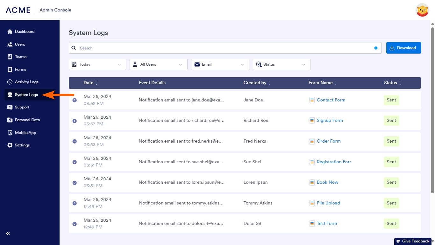435x245 pixels.
Task: Click the File Upload form icon
Action: point(312,203)
